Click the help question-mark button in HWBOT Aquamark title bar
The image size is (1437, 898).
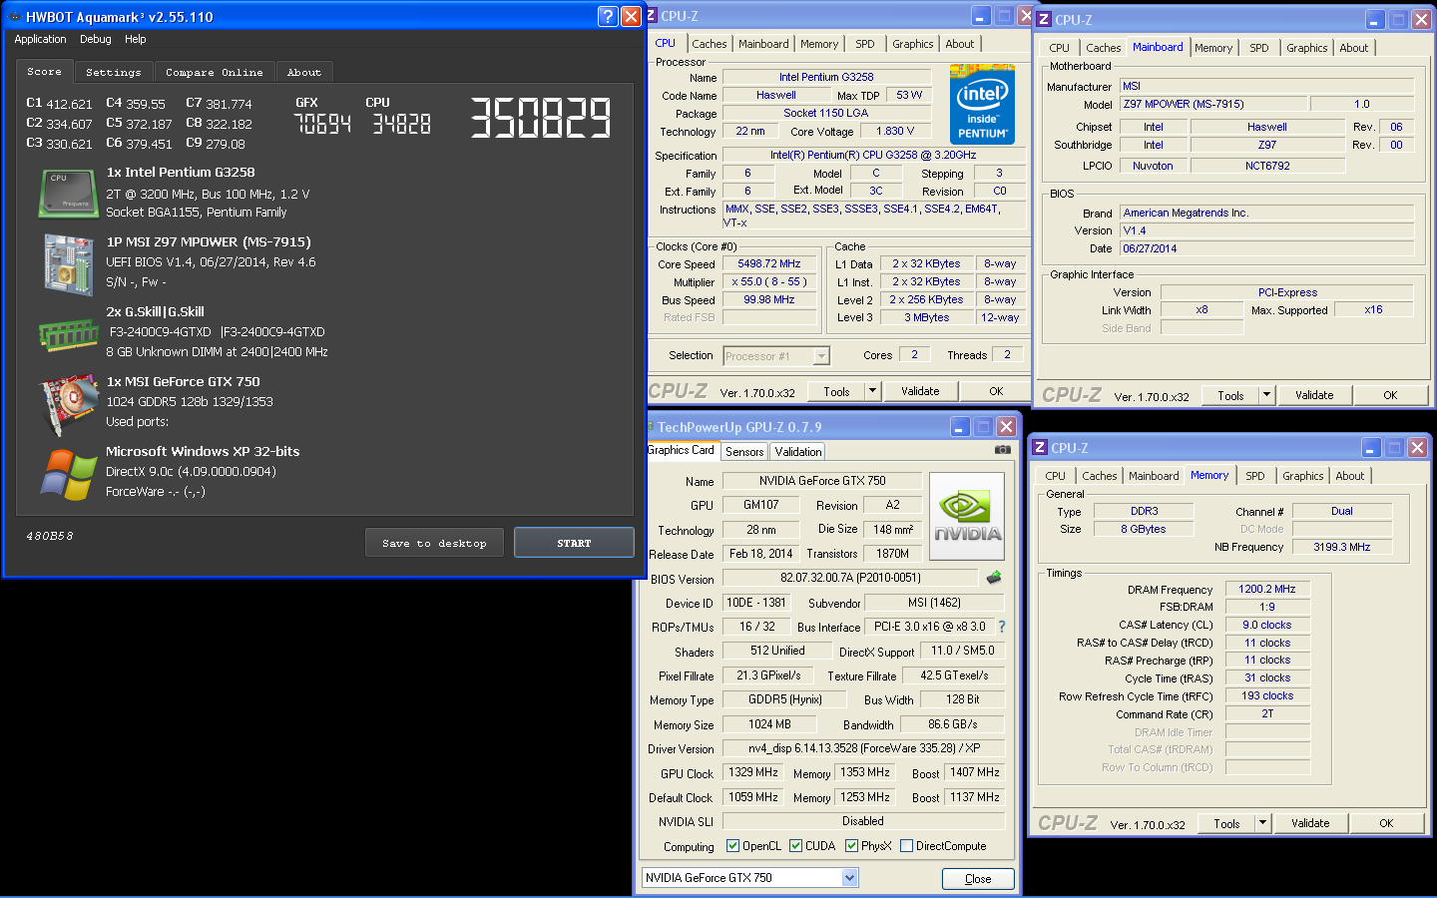point(608,16)
